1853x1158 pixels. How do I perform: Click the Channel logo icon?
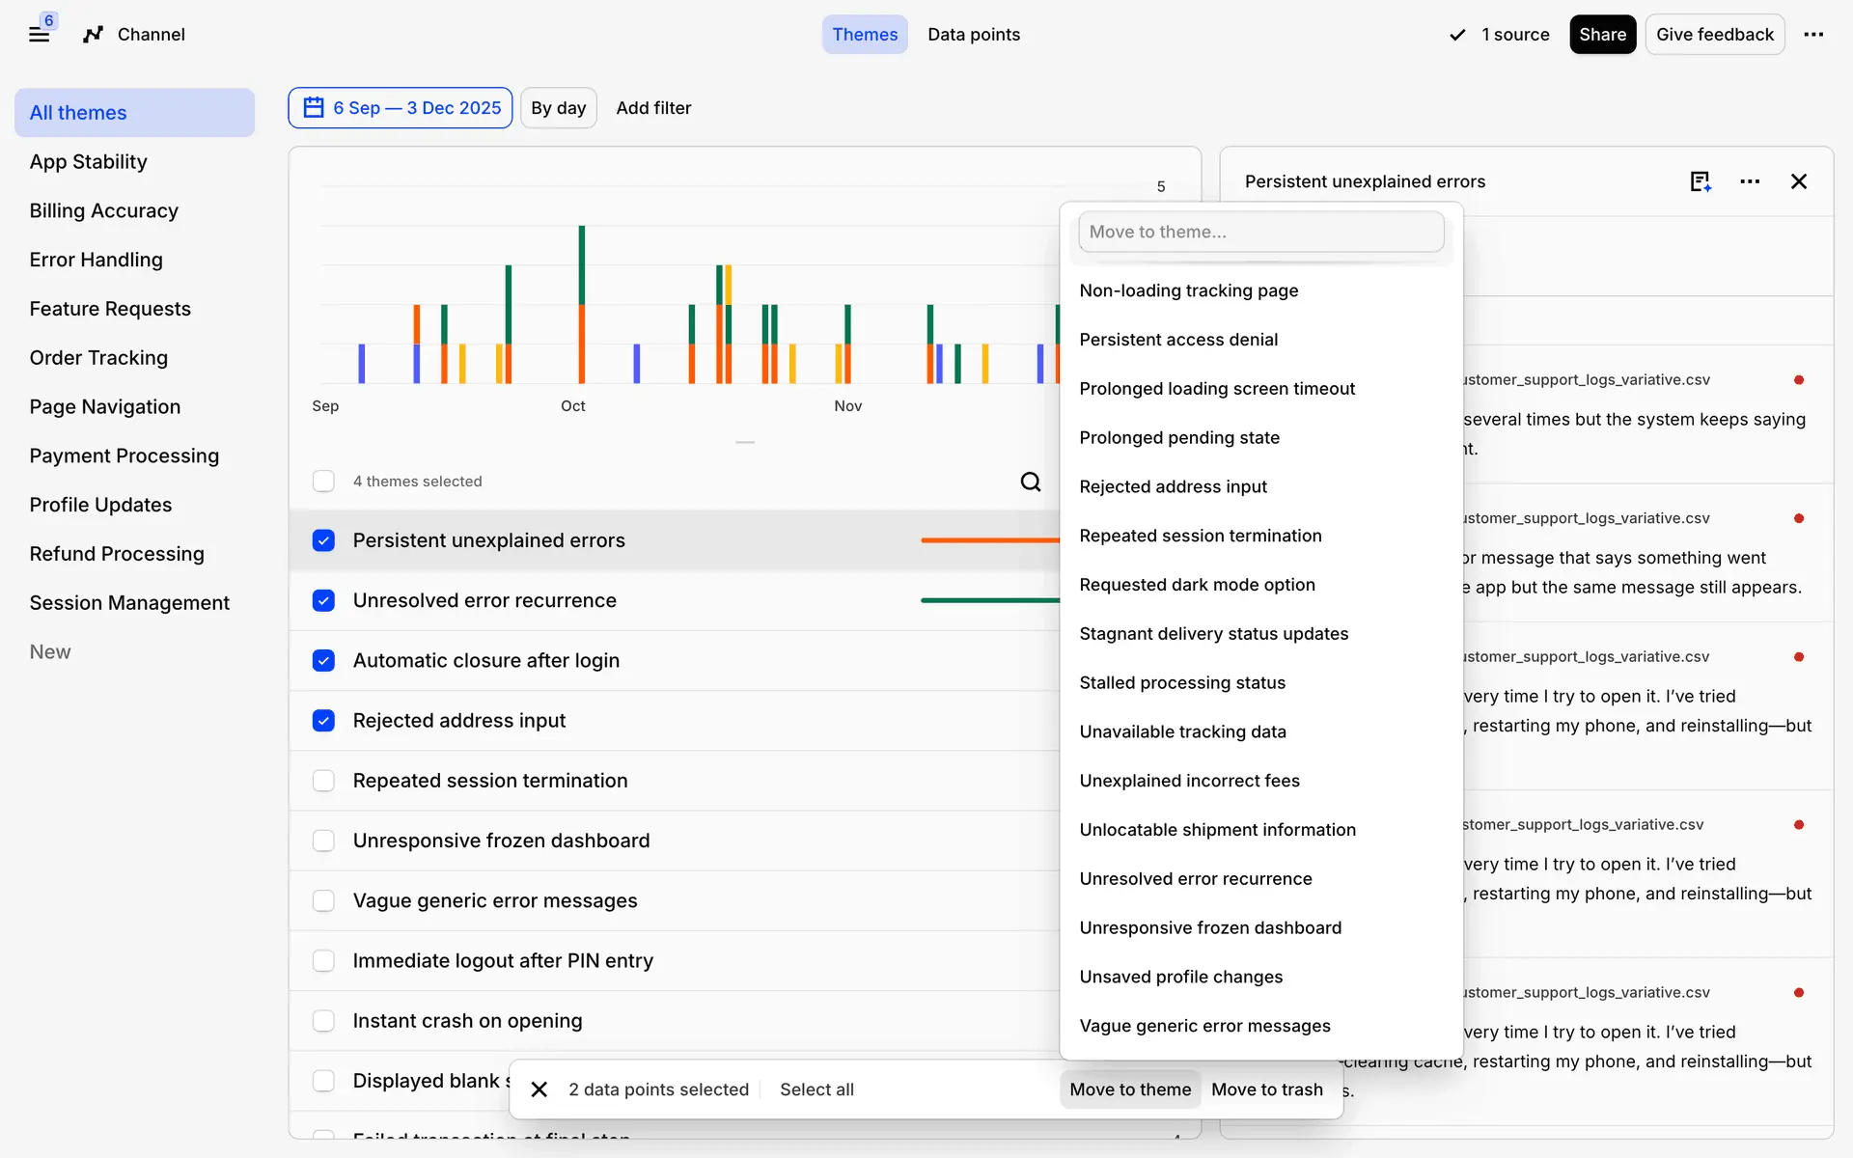click(93, 35)
